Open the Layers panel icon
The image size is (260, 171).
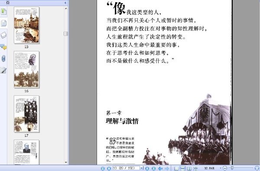tap(3, 35)
